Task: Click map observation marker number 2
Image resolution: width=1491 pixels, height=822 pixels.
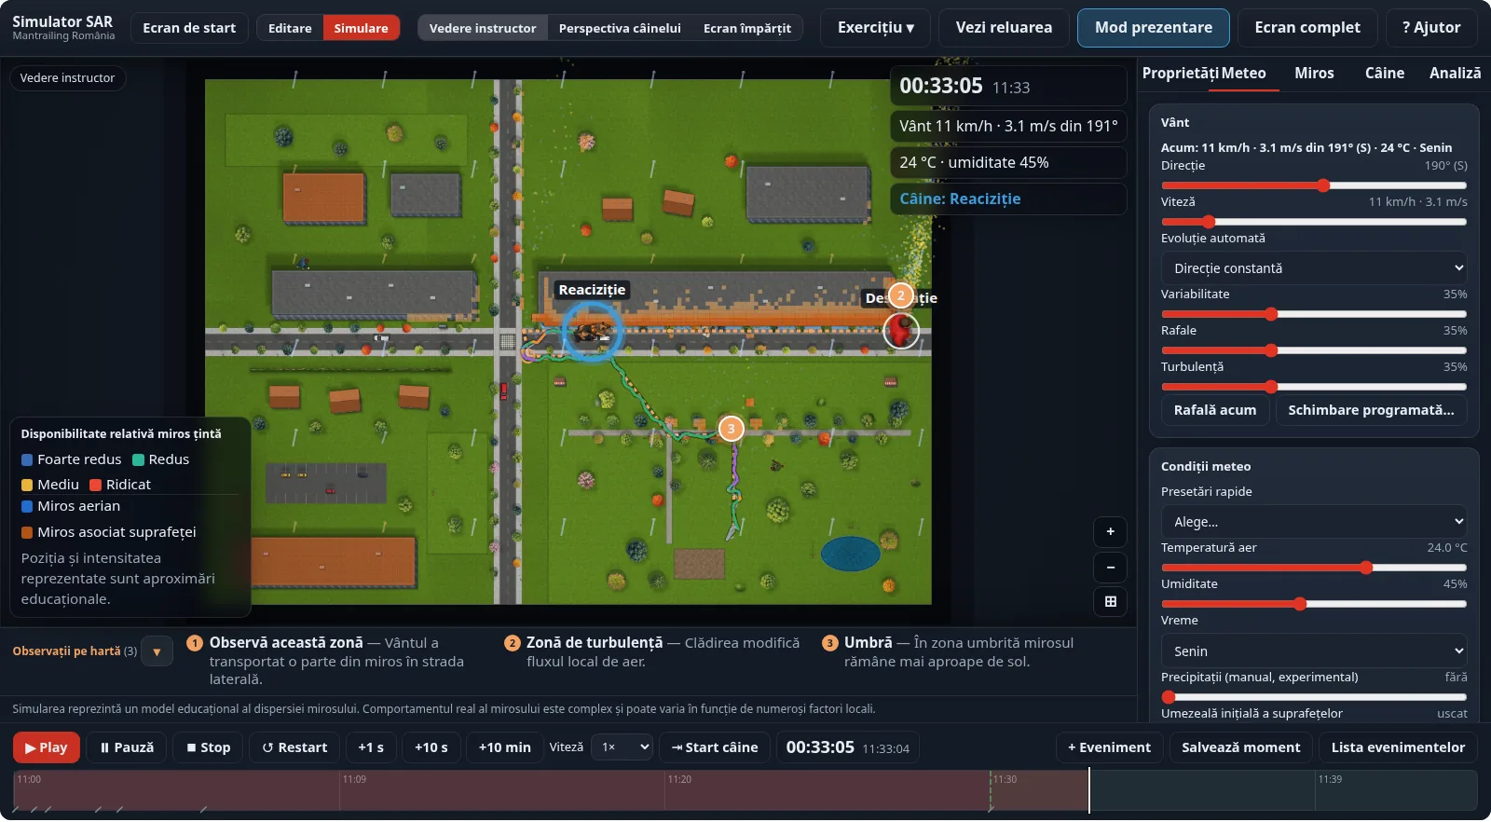Action: click(900, 295)
